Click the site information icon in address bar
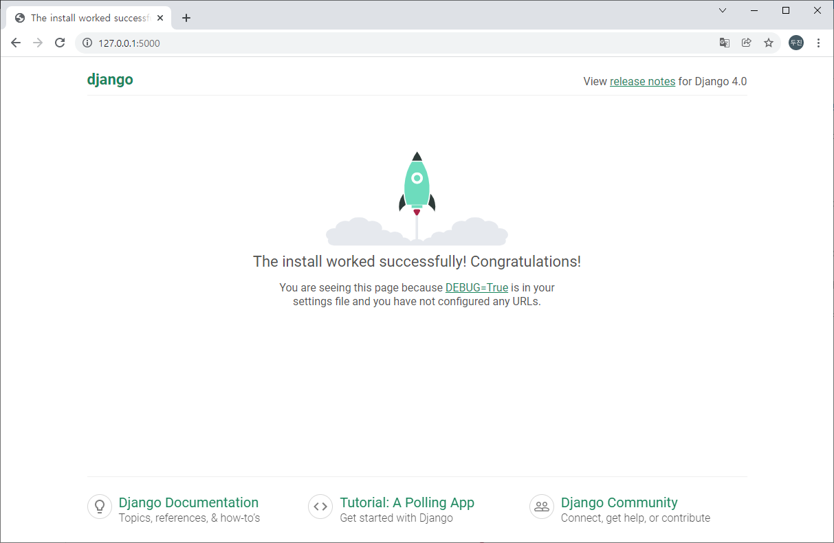The width and height of the screenshot is (834, 543). [x=87, y=43]
